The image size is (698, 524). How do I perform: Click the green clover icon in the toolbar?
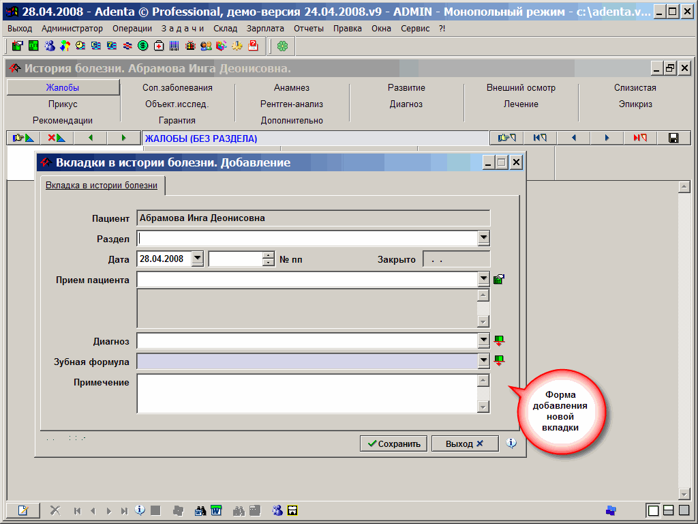pyautogui.click(x=282, y=46)
